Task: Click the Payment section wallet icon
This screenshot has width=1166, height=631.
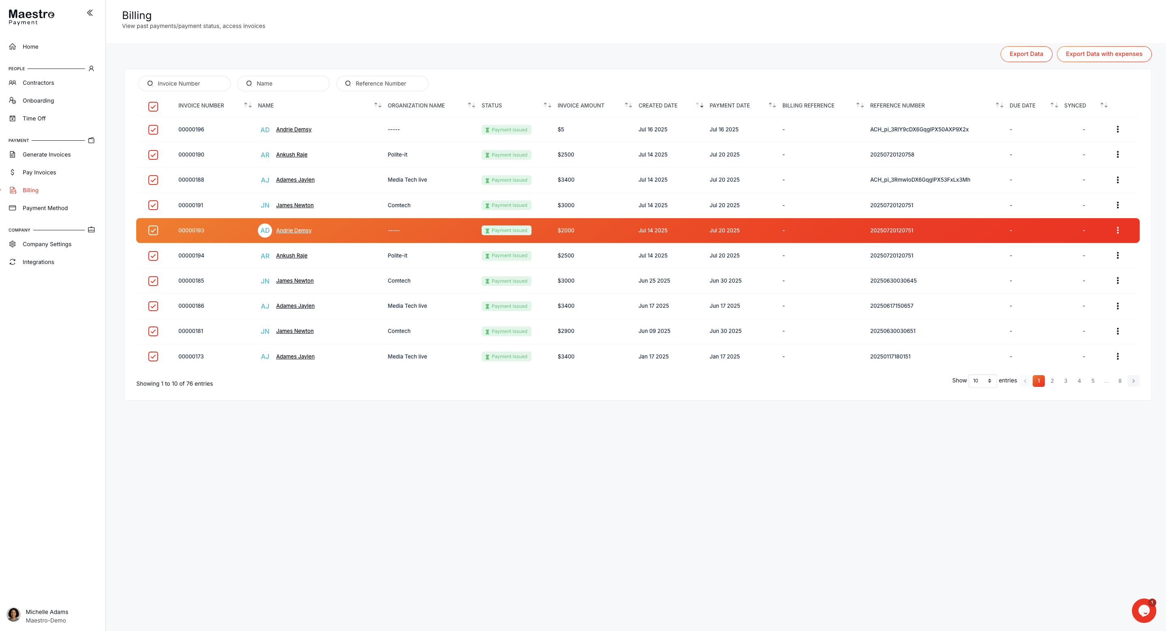Action: pyautogui.click(x=91, y=140)
